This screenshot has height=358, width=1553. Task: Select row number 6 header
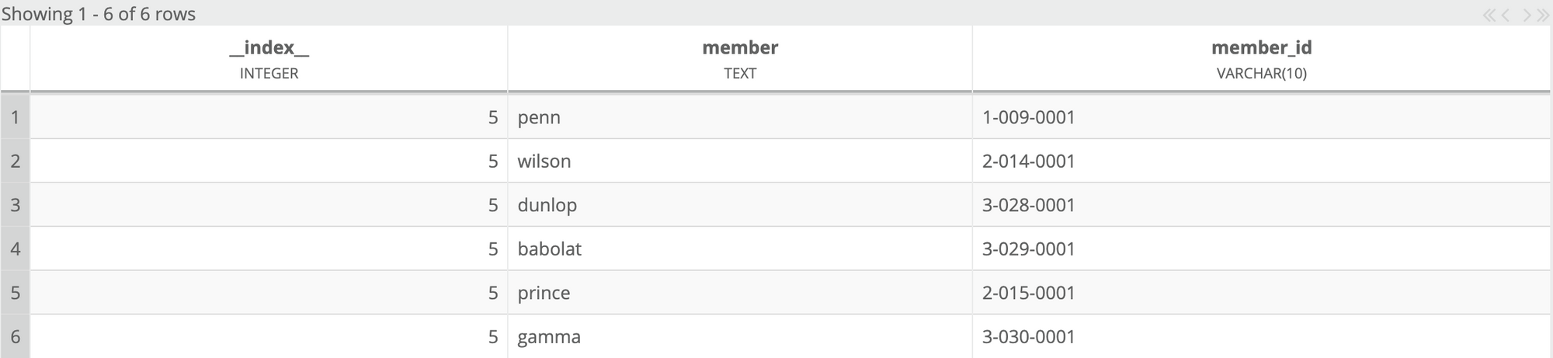(x=15, y=336)
